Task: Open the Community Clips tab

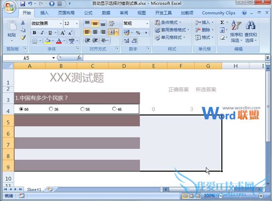Action: [219, 13]
